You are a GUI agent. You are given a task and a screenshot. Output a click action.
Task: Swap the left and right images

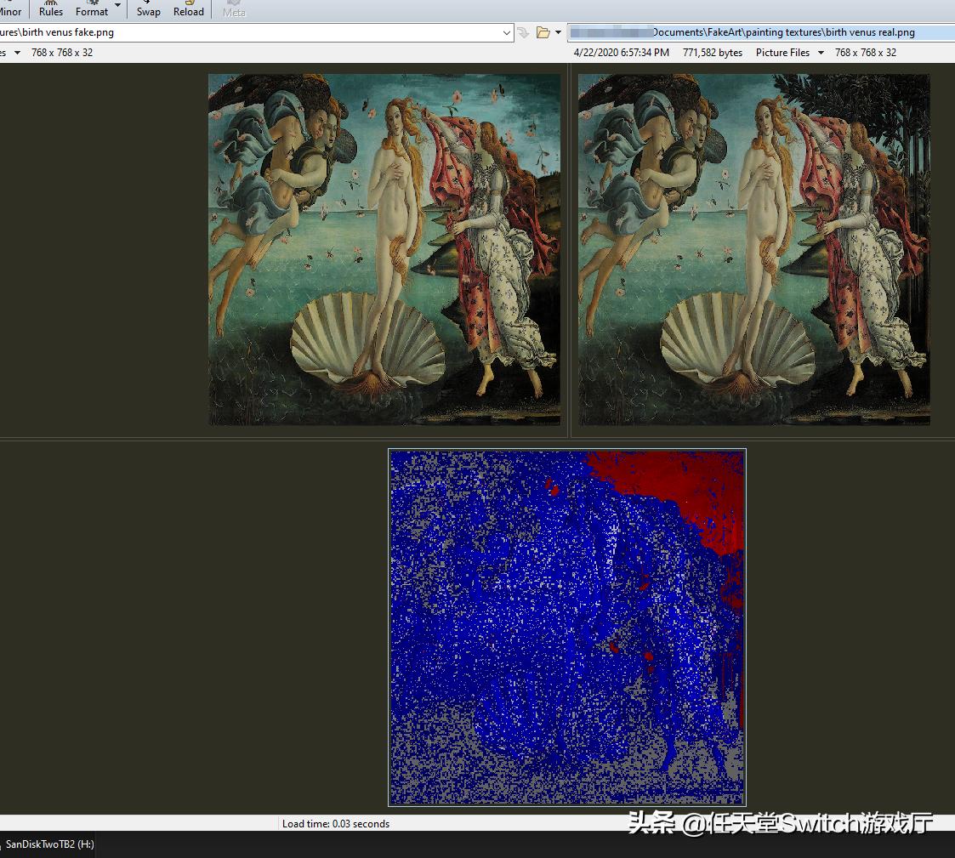coord(148,9)
